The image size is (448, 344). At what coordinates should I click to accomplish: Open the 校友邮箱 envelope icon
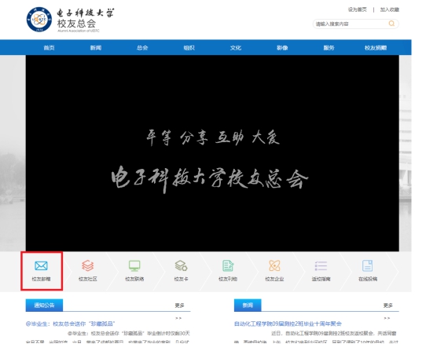click(x=41, y=265)
